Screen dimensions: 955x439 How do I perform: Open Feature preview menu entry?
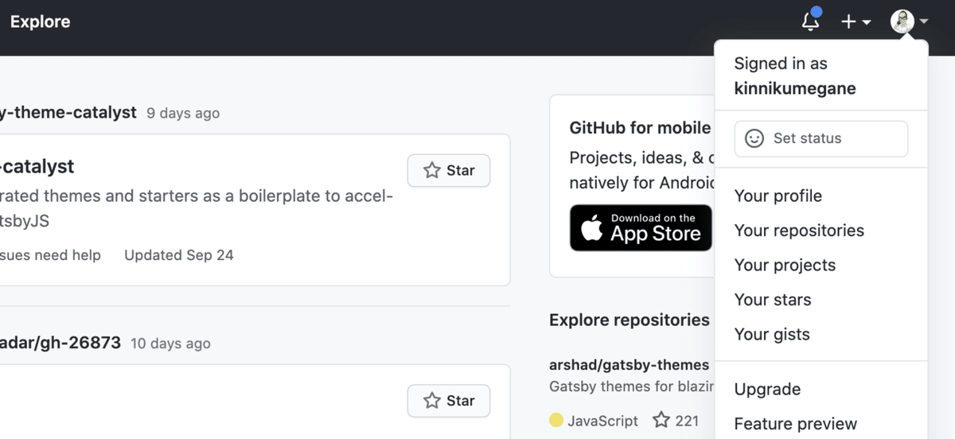click(795, 424)
